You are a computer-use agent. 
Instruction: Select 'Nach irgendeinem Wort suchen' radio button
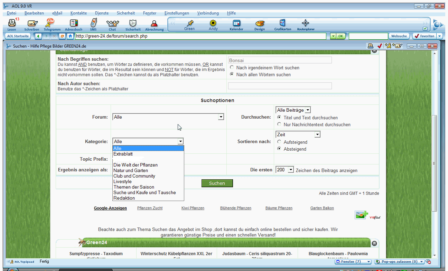[x=232, y=68]
